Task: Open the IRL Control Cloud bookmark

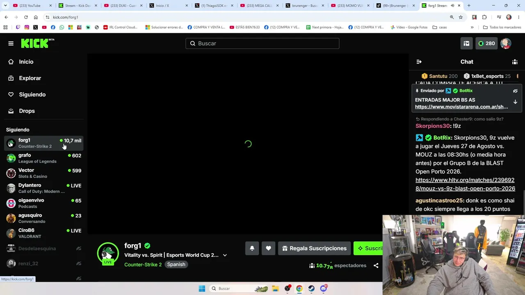Action: pos(120,27)
